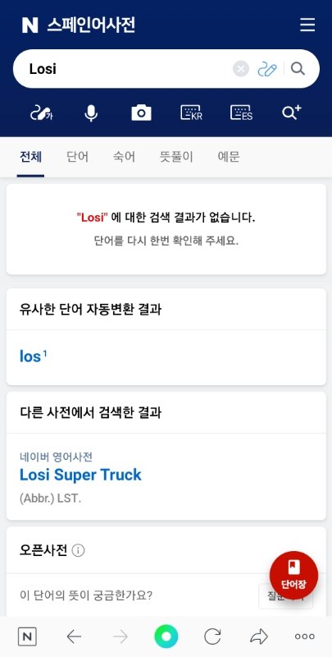Image resolution: width=332 pixels, height=657 pixels.
Task: Switch to the 뜻풀이 tab
Action: coord(176,157)
